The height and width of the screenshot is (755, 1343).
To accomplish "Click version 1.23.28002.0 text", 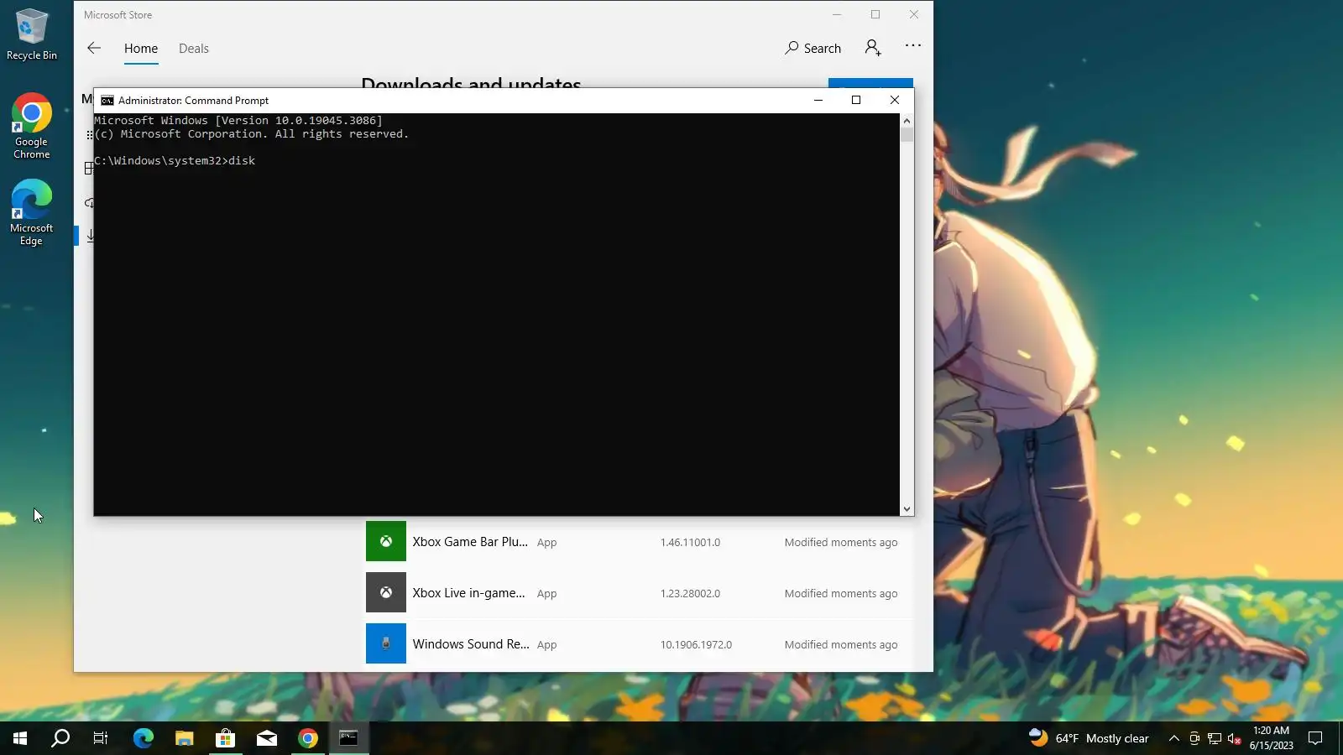I will coord(690,594).
